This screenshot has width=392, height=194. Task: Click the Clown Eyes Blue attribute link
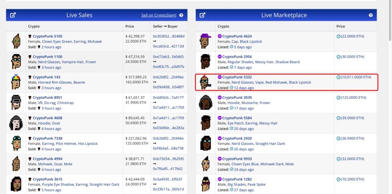245,164
